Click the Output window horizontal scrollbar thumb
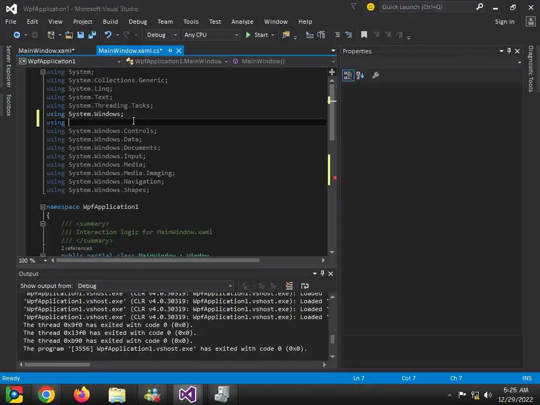The height and width of the screenshot is (405, 540). [57, 364]
